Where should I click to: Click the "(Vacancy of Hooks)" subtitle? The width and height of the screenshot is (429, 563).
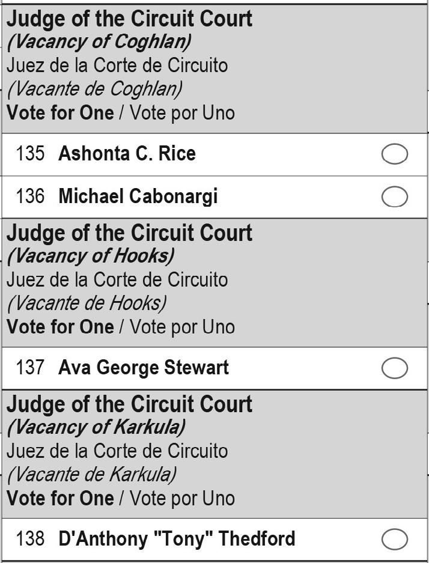(91, 257)
